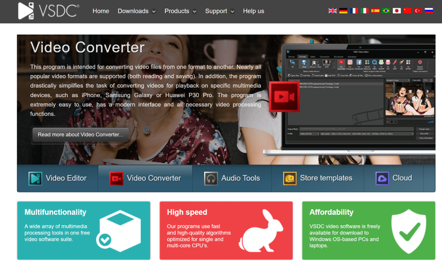Go to the Home menu item
The width and height of the screenshot is (442, 262).
pyautogui.click(x=101, y=11)
